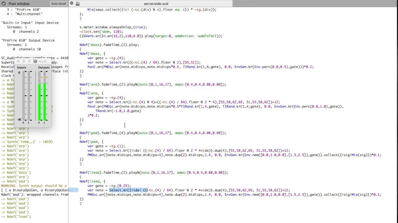Close the serverside.scd tab with its X icon
The image size is (398, 223).
tap(72, 3)
